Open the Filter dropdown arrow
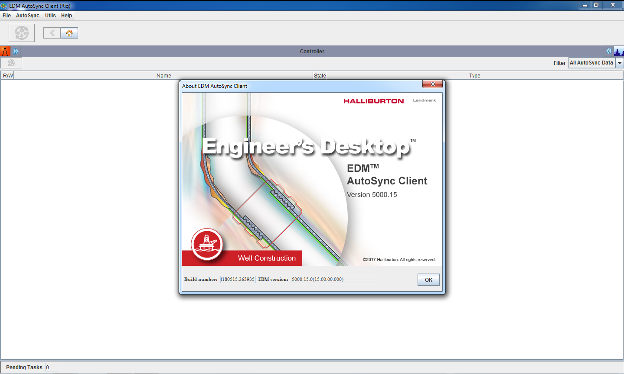The width and height of the screenshot is (624, 374). click(620, 63)
